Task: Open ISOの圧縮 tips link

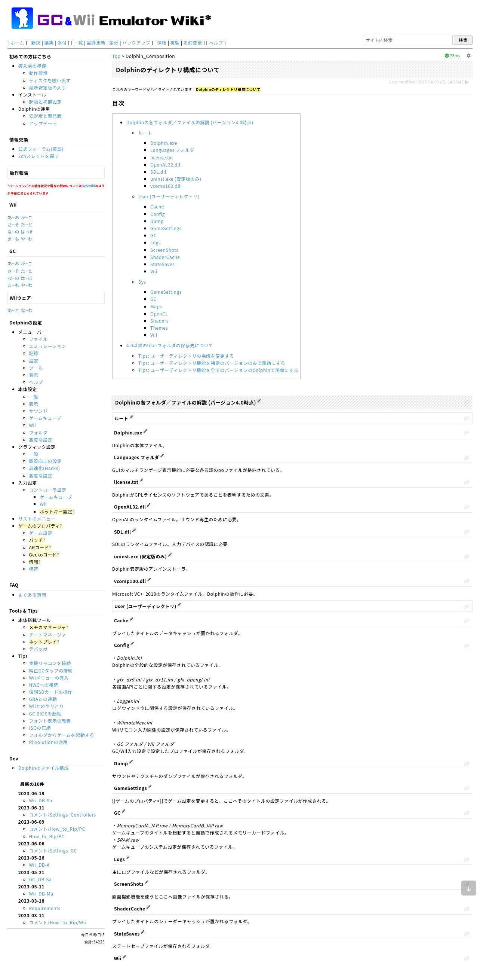Action: [40, 728]
